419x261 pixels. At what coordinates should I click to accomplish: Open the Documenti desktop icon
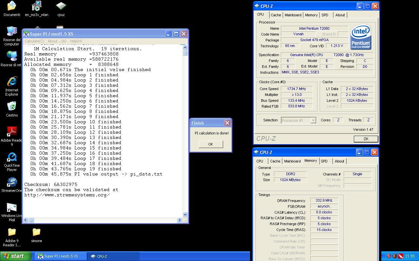click(12, 9)
